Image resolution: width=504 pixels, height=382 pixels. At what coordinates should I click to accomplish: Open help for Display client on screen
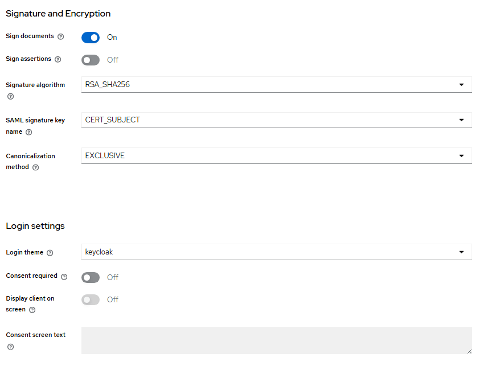click(x=32, y=310)
